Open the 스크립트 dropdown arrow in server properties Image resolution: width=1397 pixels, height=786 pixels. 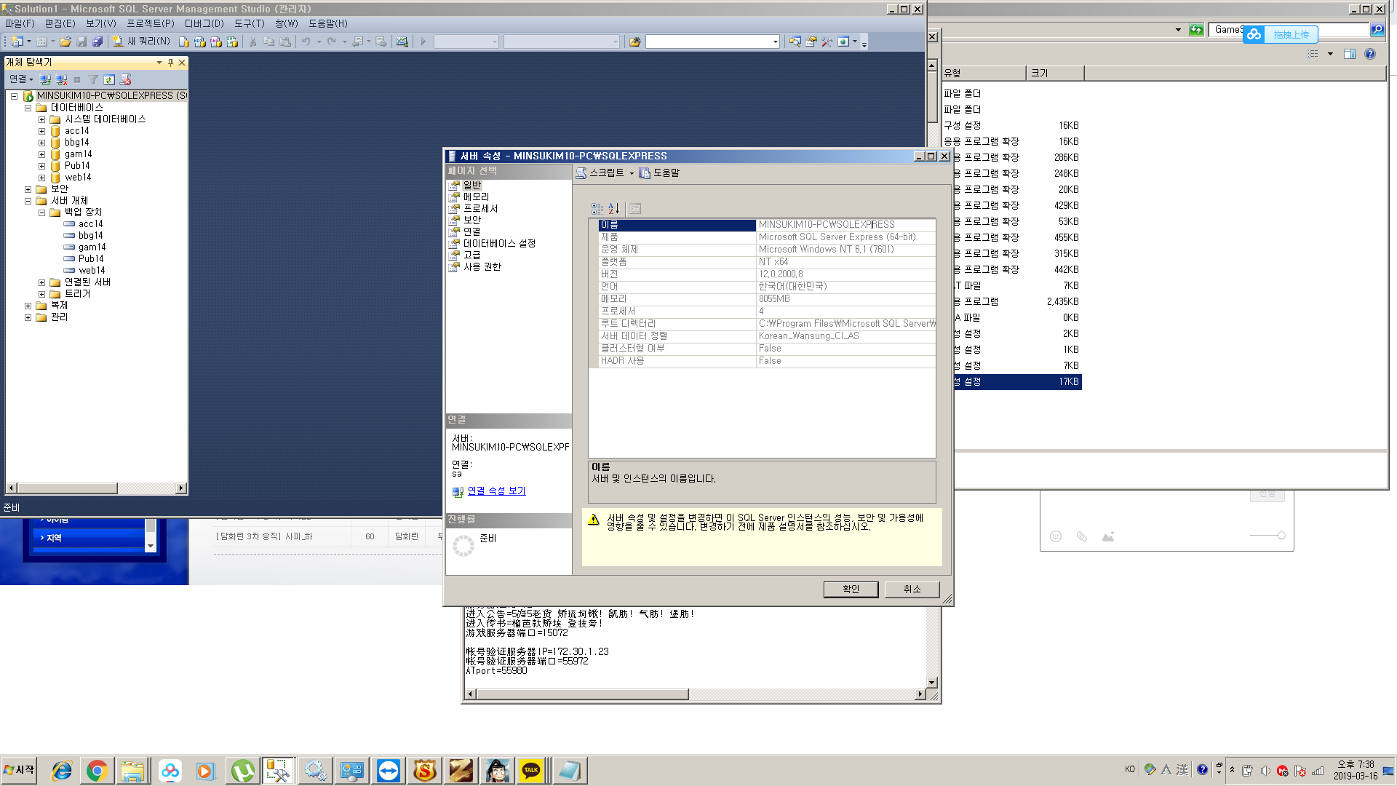click(x=632, y=173)
